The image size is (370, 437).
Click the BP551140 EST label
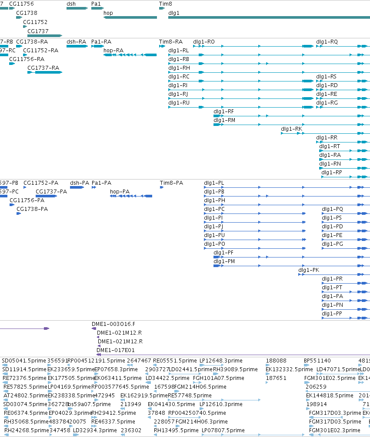pyautogui.click(x=317, y=361)
